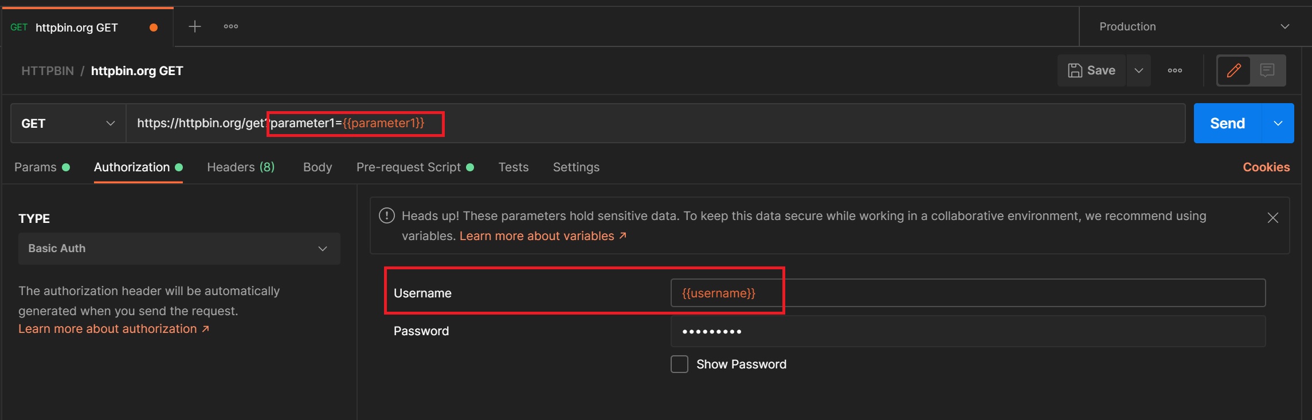Click the info icon in warning banner
The width and height of the screenshot is (1312, 420).
[387, 216]
